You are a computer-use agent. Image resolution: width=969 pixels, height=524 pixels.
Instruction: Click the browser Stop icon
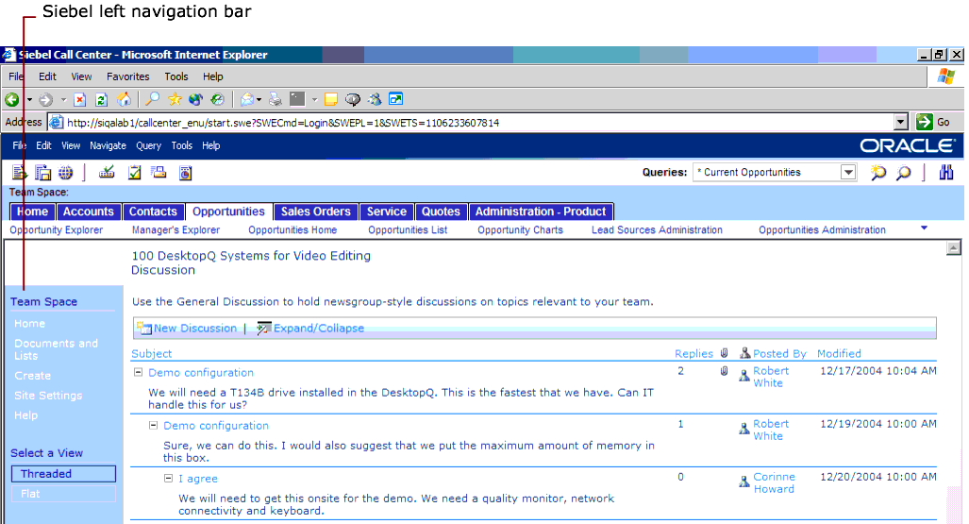[x=79, y=99]
